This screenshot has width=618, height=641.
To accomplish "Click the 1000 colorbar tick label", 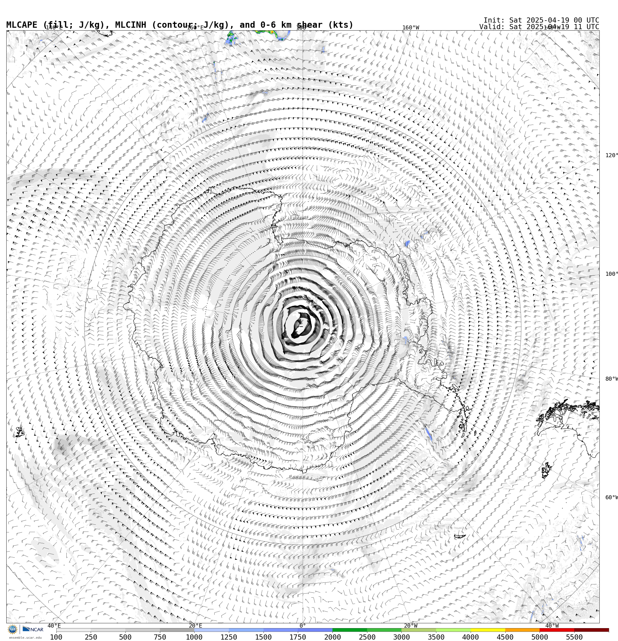I will pos(194,637).
